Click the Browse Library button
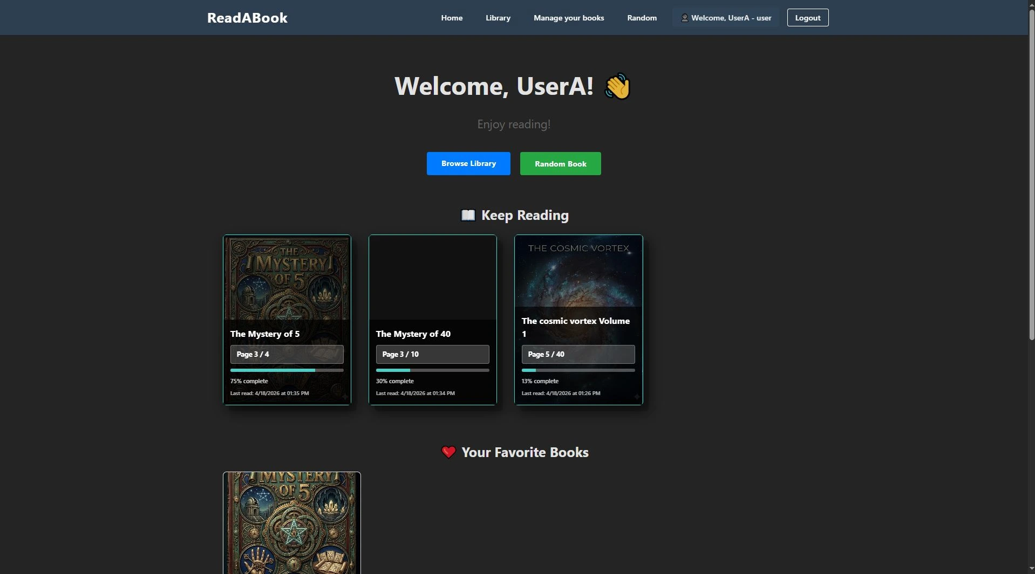The image size is (1035, 574). [468, 163]
